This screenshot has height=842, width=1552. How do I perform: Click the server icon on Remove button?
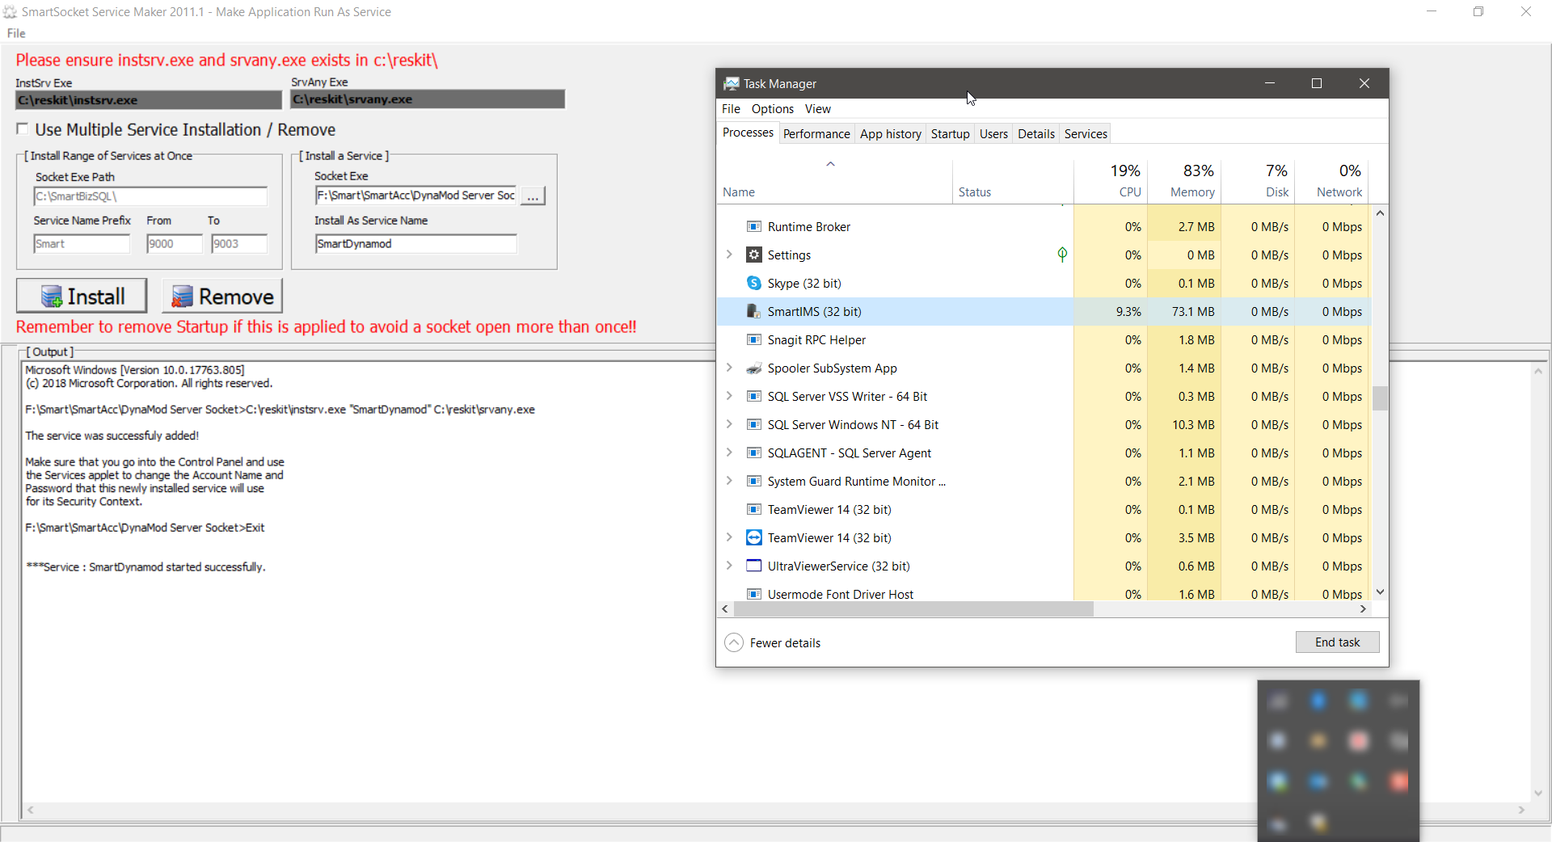coord(183,297)
